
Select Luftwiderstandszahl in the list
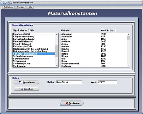[x=34, y=39]
